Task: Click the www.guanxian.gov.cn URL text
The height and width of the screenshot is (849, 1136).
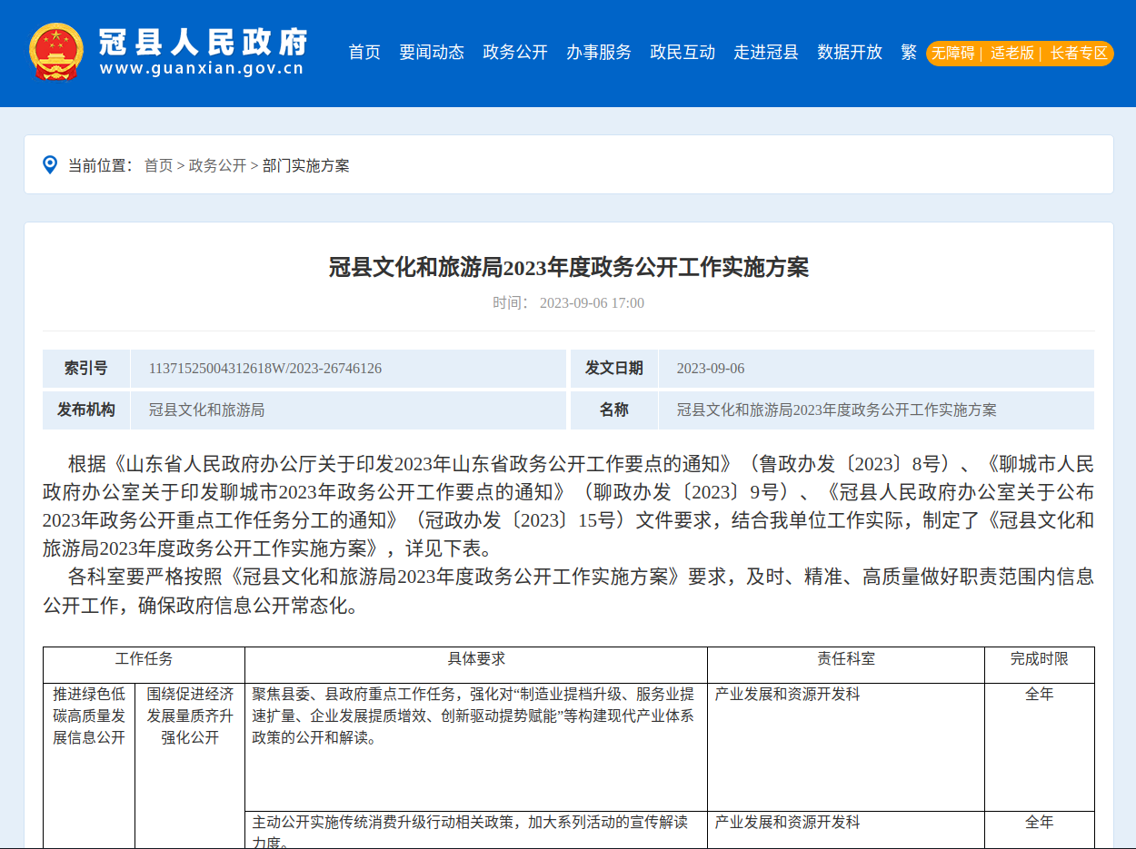Action: tap(202, 69)
